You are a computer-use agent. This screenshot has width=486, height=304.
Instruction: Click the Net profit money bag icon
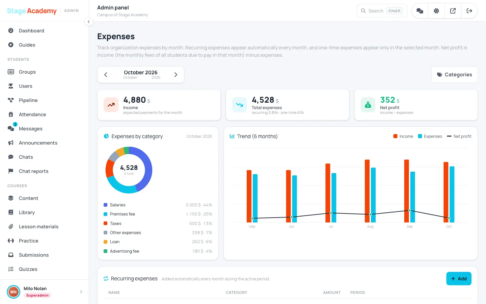point(368,105)
